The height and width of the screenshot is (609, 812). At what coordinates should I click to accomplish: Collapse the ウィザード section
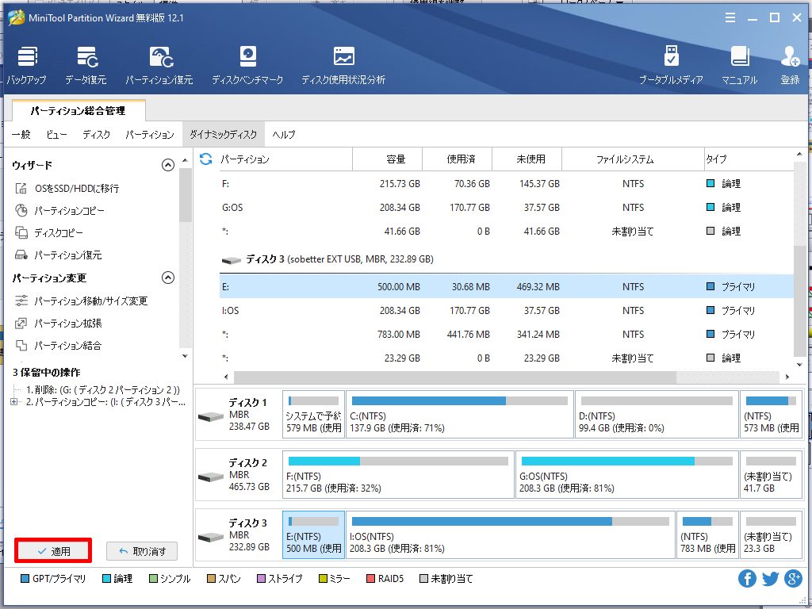point(168,165)
